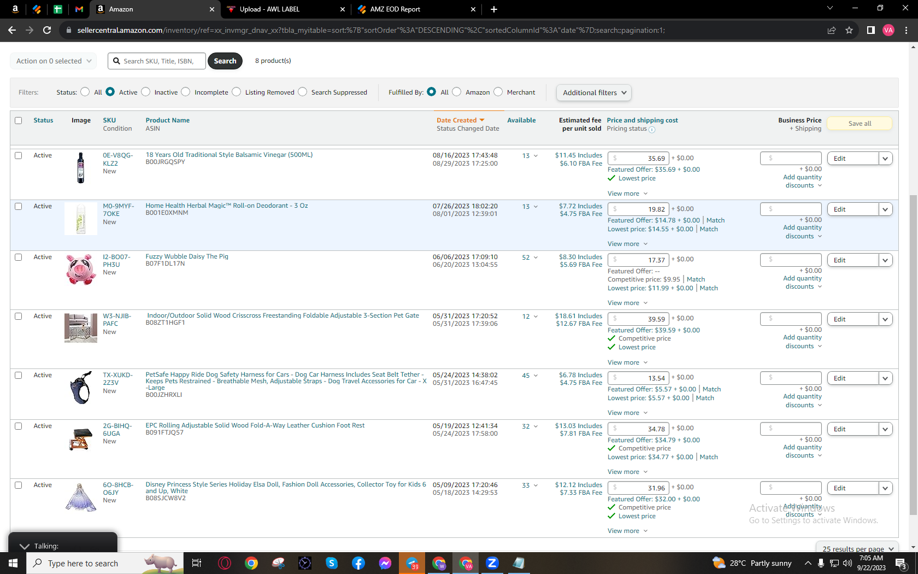Share this page from the address bar

[x=832, y=30]
